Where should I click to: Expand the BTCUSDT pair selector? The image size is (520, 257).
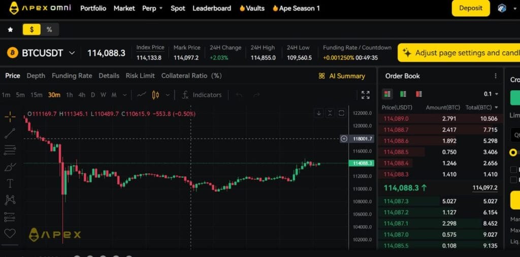point(72,53)
